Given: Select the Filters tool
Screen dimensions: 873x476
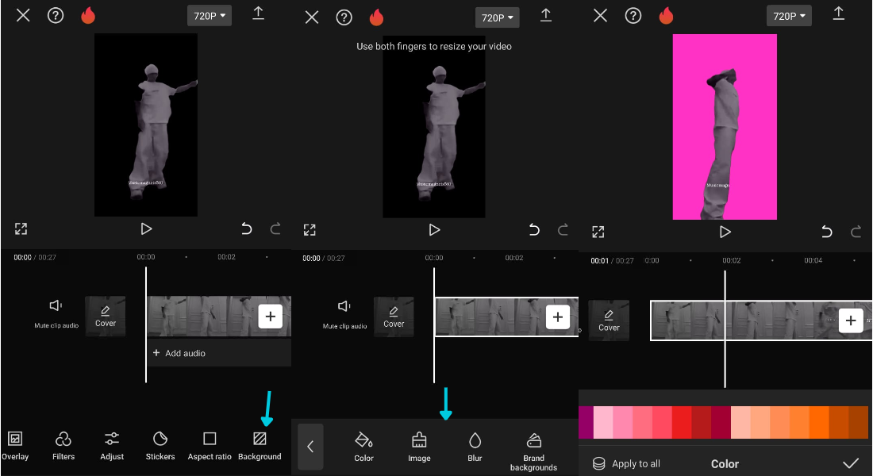Looking at the screenshot, I should [63, 446].
